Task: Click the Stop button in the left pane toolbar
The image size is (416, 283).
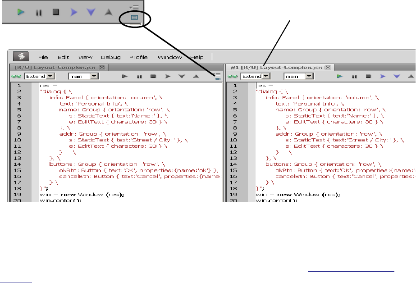Action: [153, 77]
